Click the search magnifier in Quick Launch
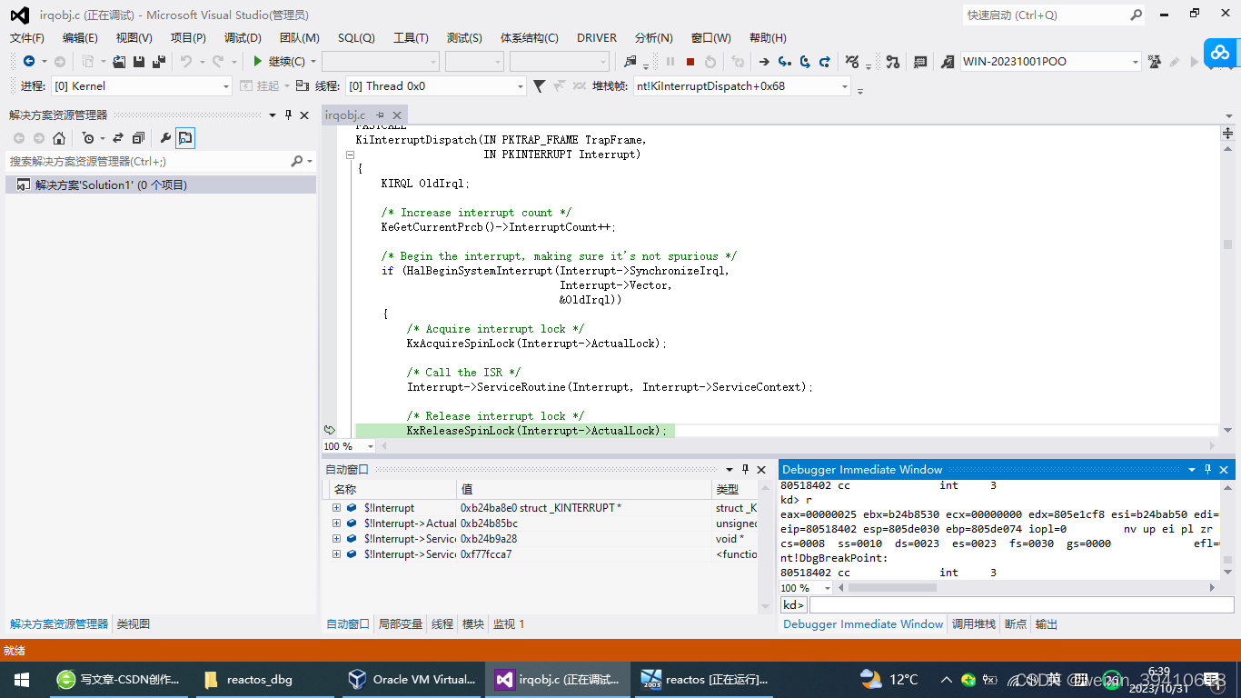The image size is (1241, 698). coord(1136,15)
